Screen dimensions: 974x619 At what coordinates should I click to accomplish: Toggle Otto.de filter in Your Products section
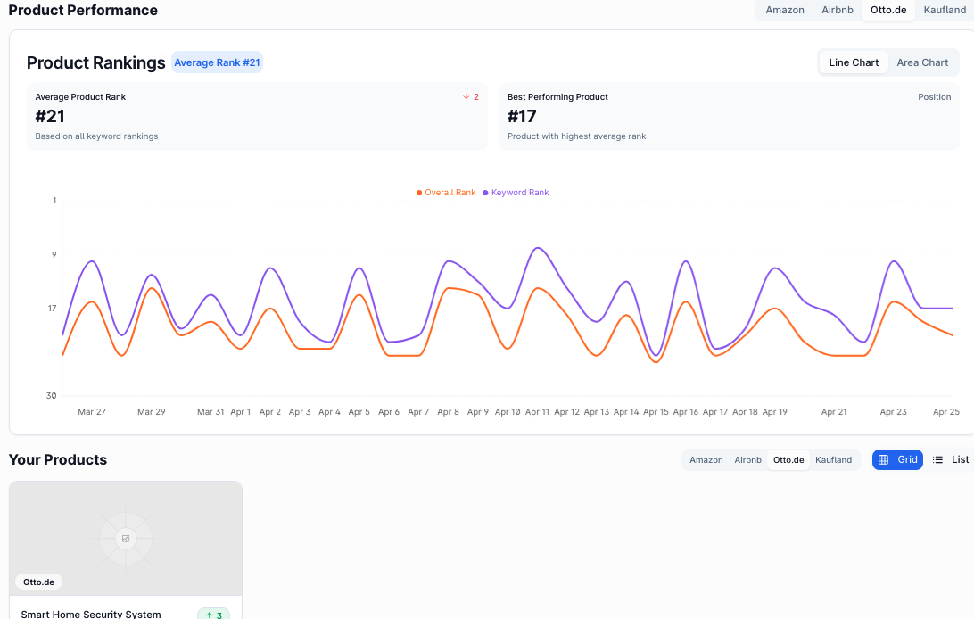click(x=788, y=459)
